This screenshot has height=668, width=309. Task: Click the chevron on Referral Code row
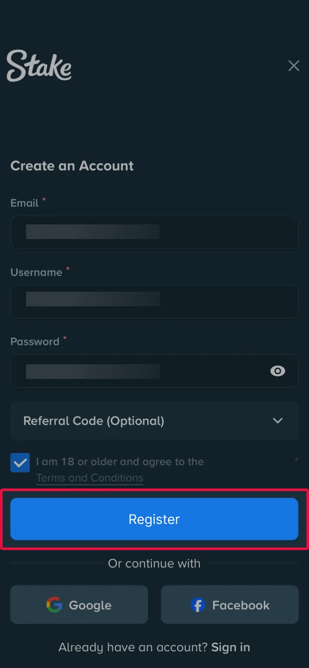coord(278,421)
